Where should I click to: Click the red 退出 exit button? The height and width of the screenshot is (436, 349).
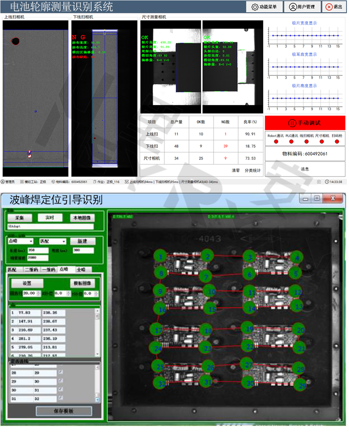coord(334,7)
